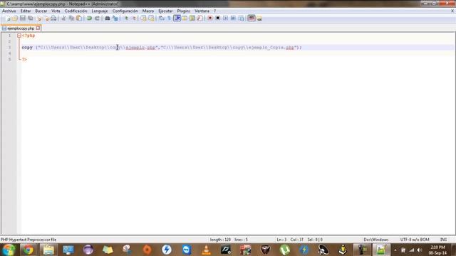Start macro recording with the red dot
This screenshot has width=456, height=256.
coord(210,18)
